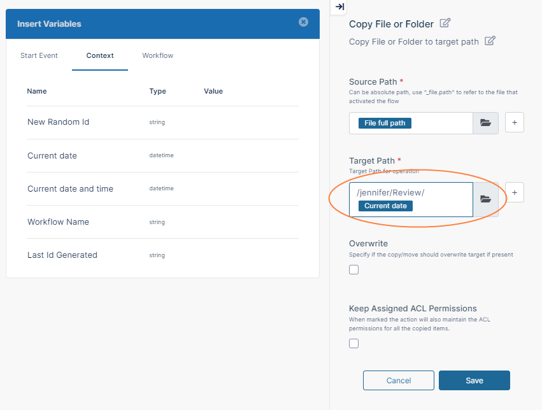Collapse the side panel with arrow icon
Viewport: 542px width, 410px height.
(x=339, y=7)
